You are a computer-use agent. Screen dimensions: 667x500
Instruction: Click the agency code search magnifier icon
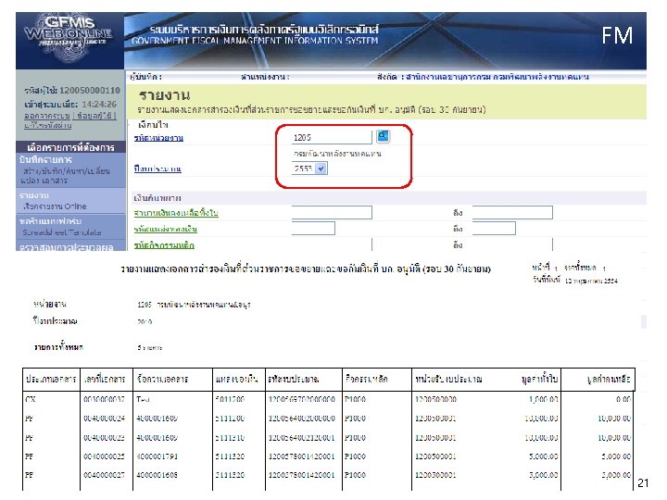click(383, 136)
